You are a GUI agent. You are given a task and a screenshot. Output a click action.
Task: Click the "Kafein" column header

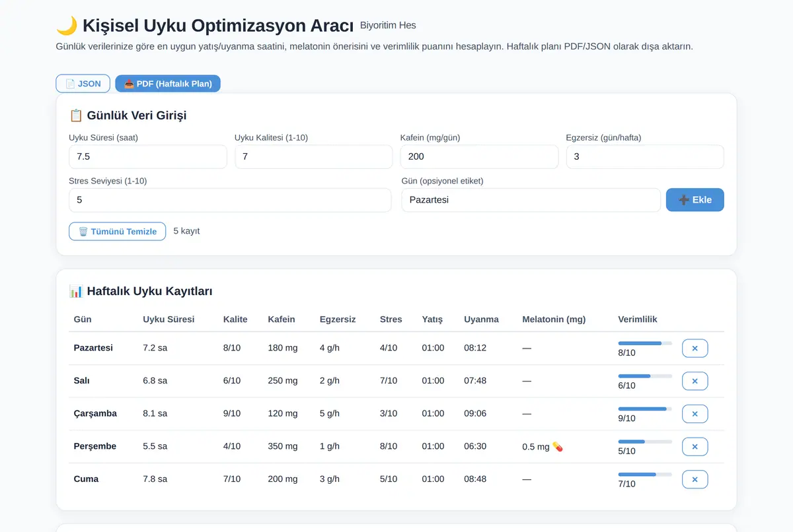(282, 319)
